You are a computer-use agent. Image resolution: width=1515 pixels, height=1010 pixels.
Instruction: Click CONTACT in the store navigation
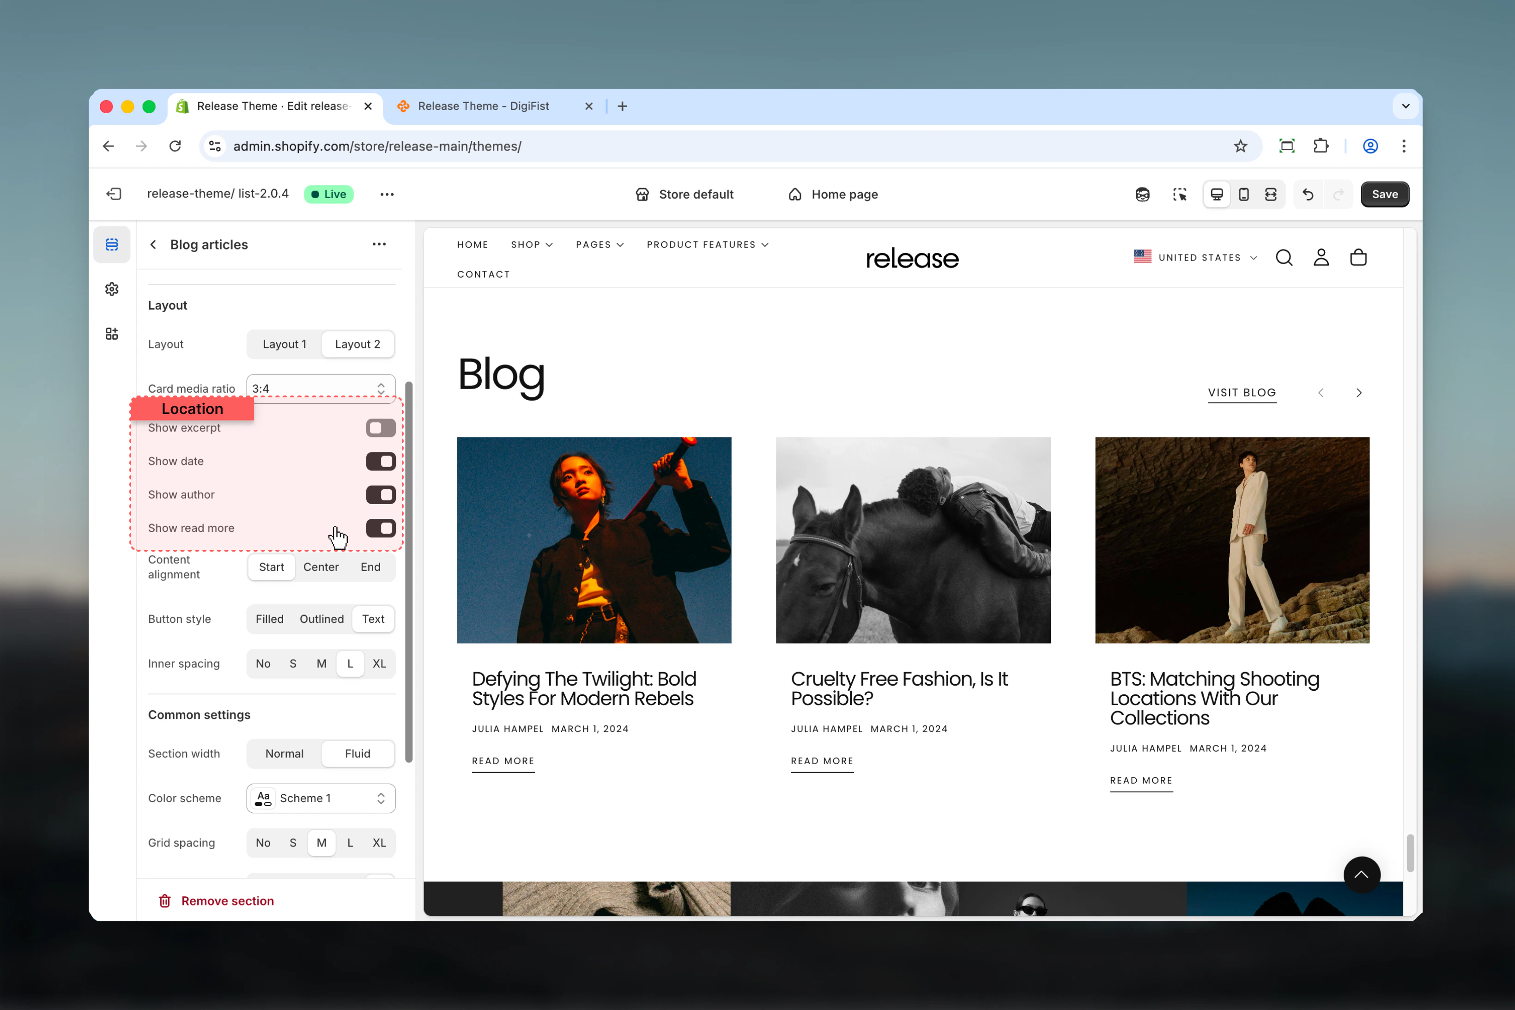click(484, 274)
